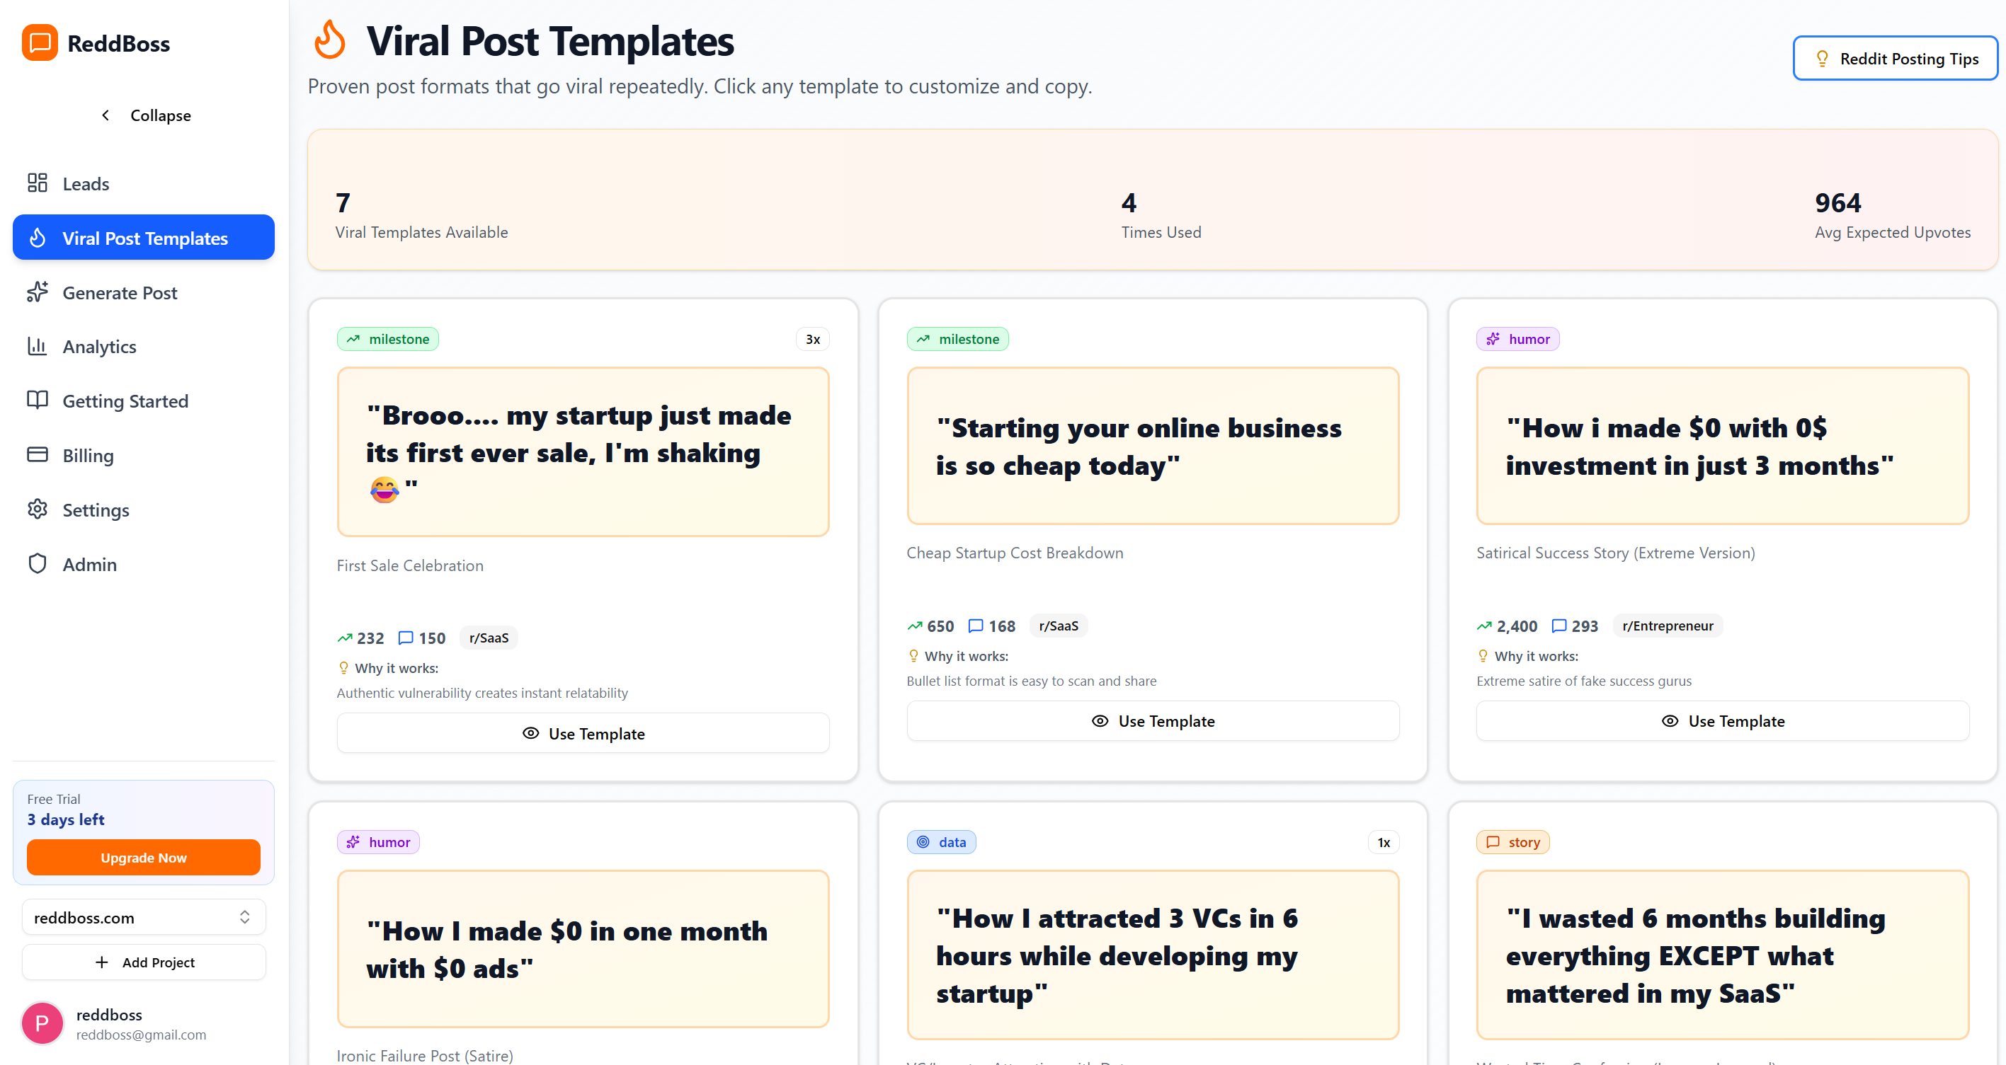Open Settings via the gear icon

tap(38, 509)
